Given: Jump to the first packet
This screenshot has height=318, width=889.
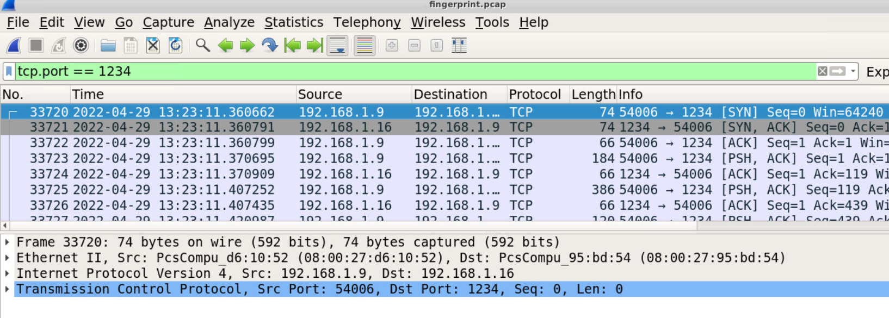Looking at the screenshot, I should (292, 46).
